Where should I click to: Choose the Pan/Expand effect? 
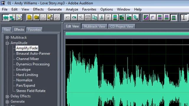pyautogui.click(x=26, y=85)
